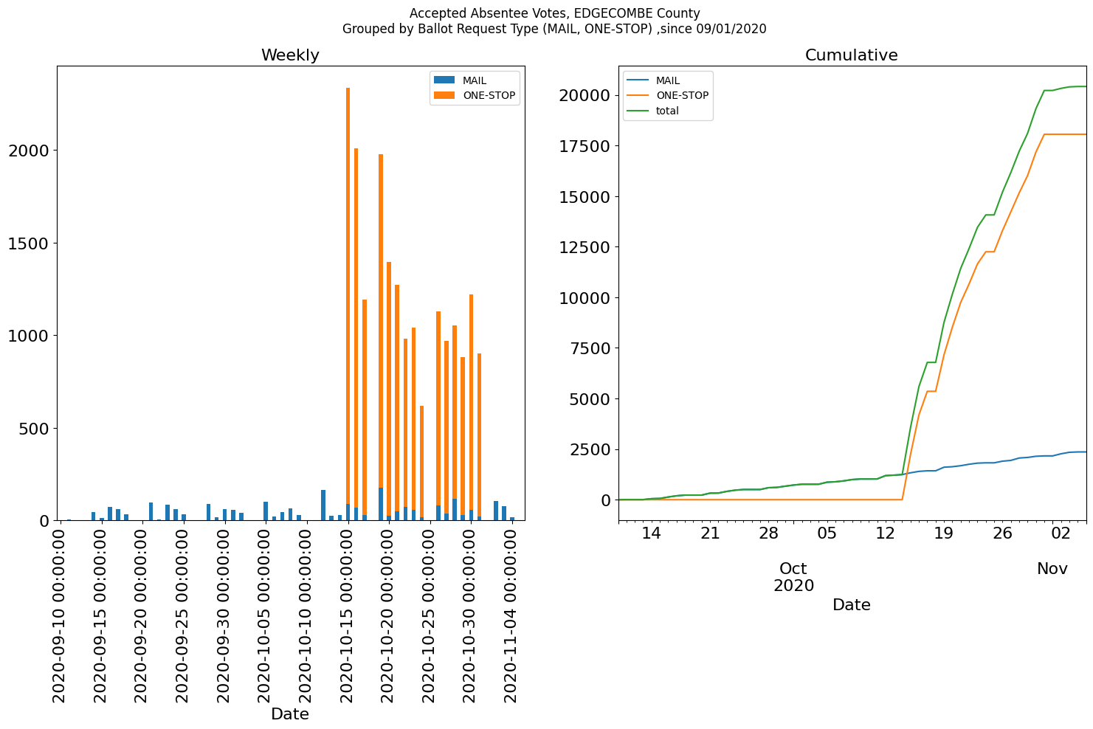Screen dimensions: 1093x729
Task: Click the chart title mentioning EDGECOMBE County
Action: (x=554, y=13)
